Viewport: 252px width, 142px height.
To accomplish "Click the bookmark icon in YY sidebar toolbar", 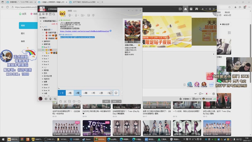I will pyautogui.click(x=50, y=14).
